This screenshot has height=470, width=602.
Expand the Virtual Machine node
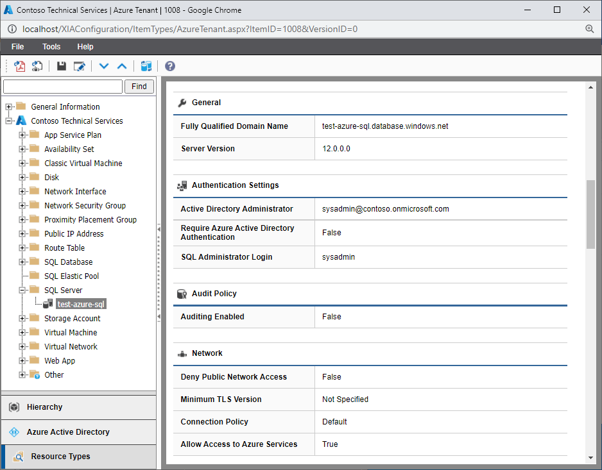[22, 333]
